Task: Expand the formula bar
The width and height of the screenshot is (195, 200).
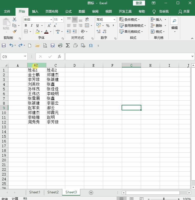Action: pyautogui.click(x=192, y=56)
